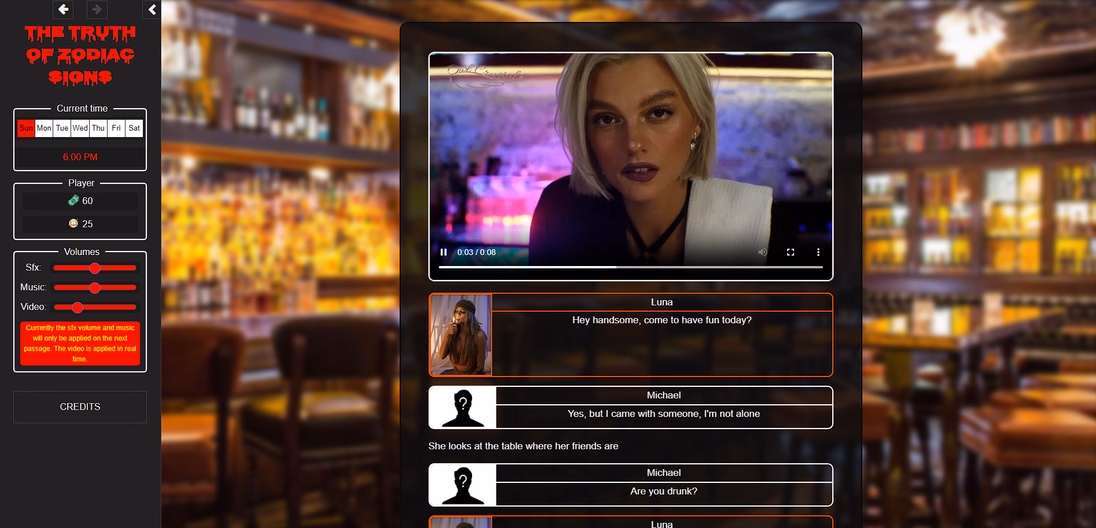
Task: Go forward with the right arrow icon
Action: click(97, 9)
